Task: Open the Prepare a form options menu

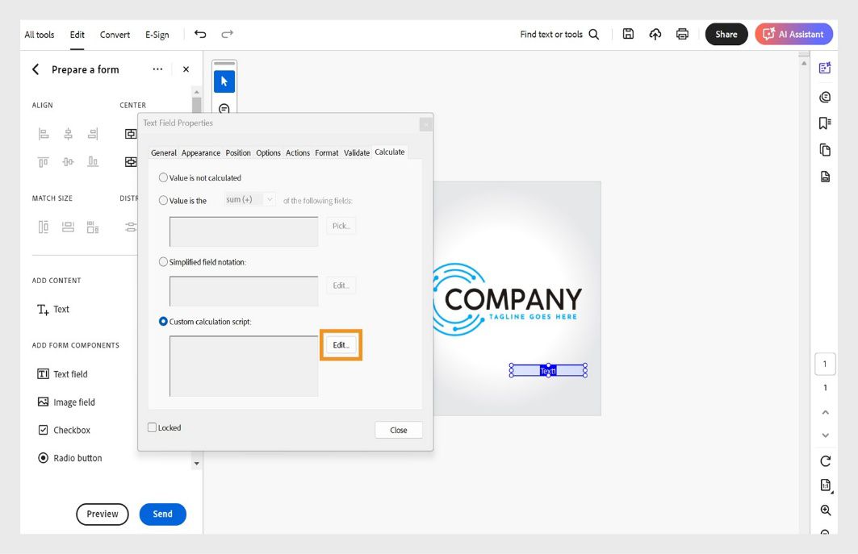Action: [159, 69]
